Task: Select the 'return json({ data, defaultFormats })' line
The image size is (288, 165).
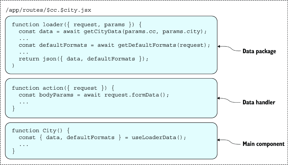Action: coord(83,59)
